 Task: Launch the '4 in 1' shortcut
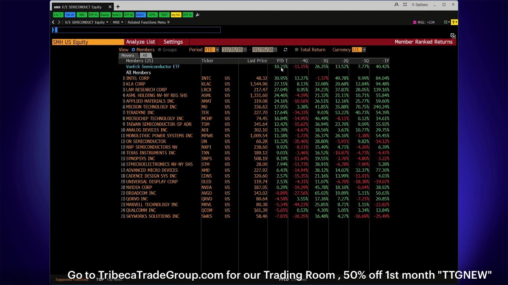tap(58, 15)
